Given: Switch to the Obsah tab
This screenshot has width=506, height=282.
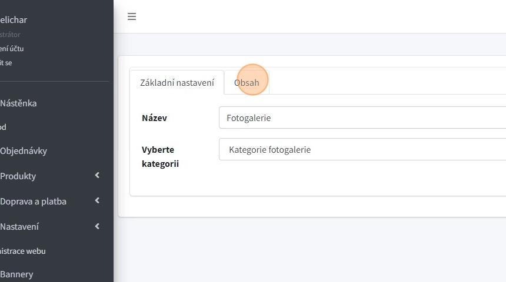Looking at the screenshot, I should pos(247,83).
